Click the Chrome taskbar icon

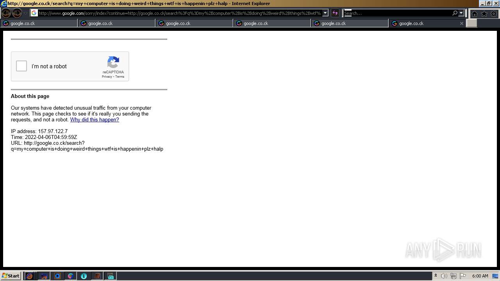tap(70, 276)
